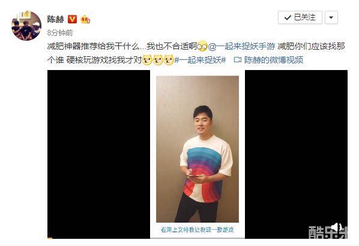This screenshot has height=246, width=359.
Task: Open 陈赫's round profile avatar
Action: (x=26, y=26)
